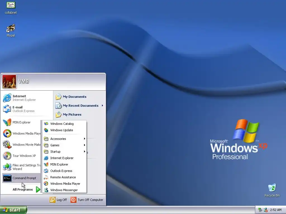Click the network connection tray icon
Viewport: 286px width, 214px height.
(x=260, y=210)
